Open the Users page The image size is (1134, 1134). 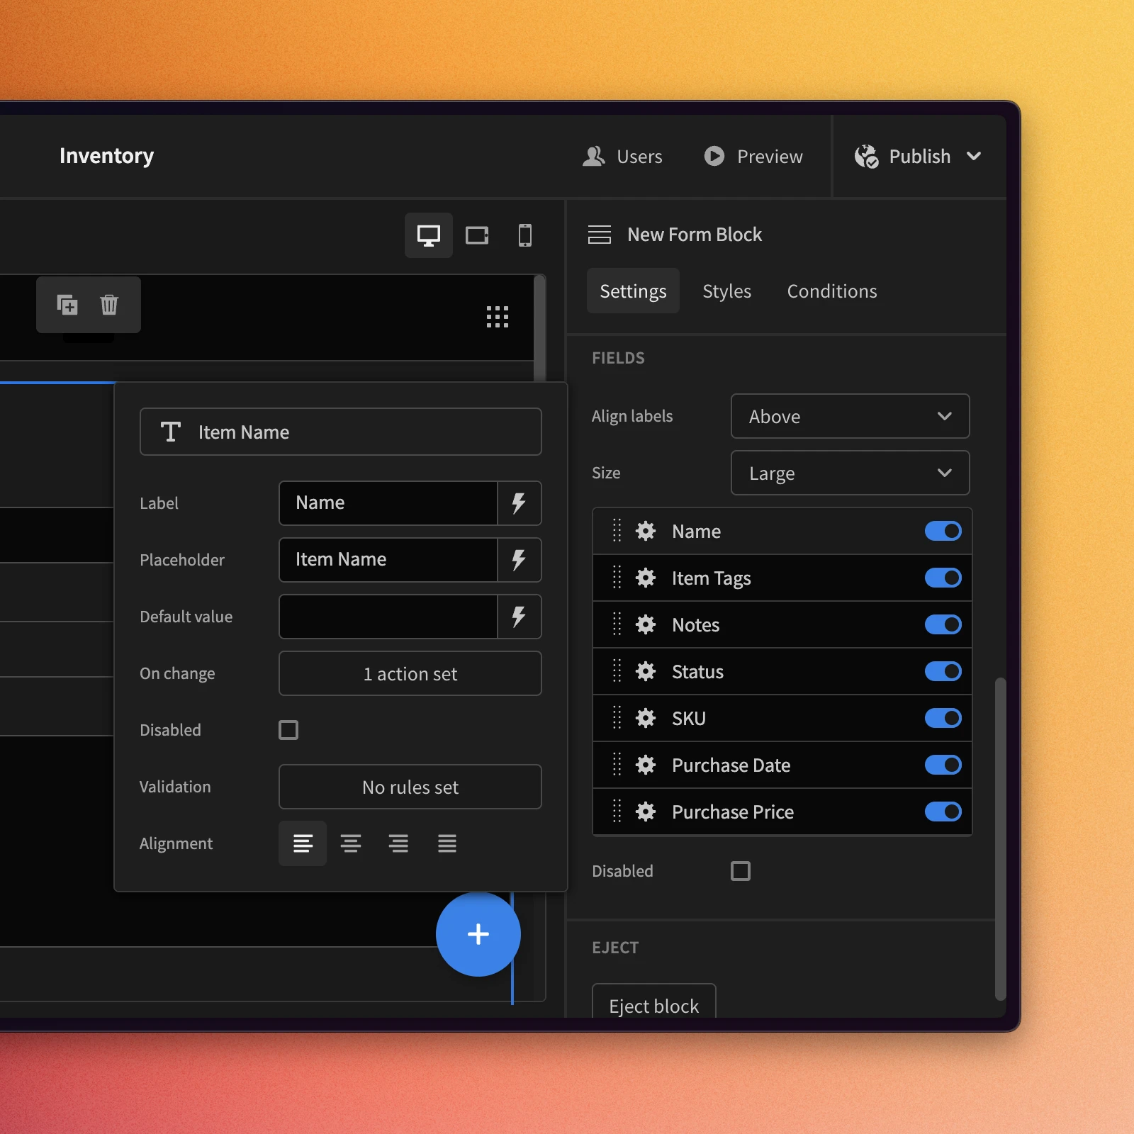(x=622, y=156)
